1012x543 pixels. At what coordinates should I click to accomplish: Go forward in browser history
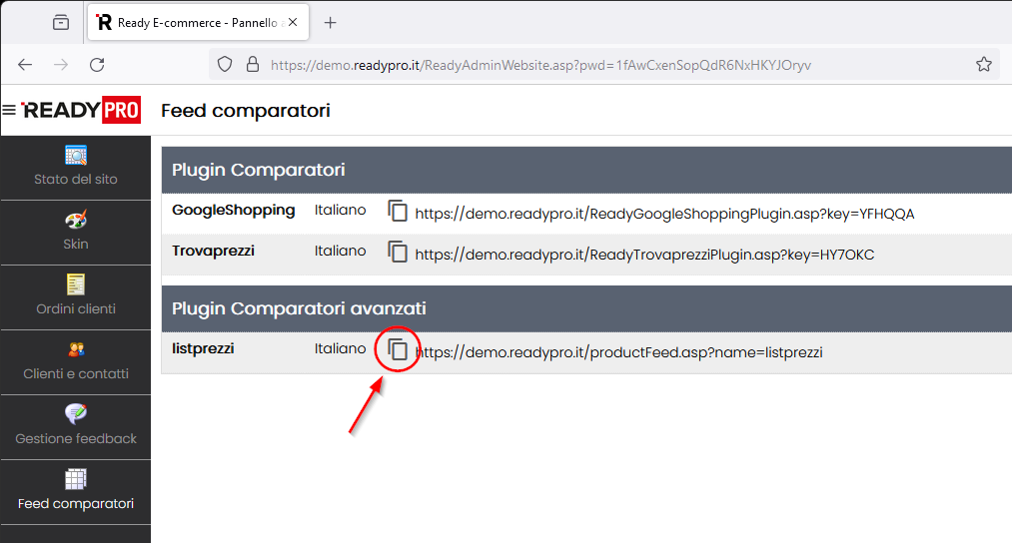[x=61, y=65]
